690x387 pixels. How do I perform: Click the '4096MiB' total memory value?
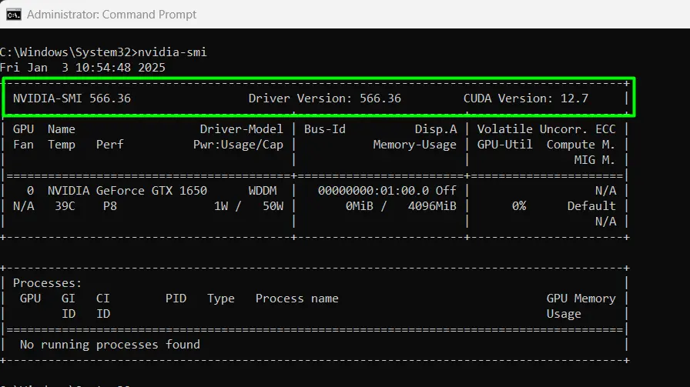tap(432, 206)
